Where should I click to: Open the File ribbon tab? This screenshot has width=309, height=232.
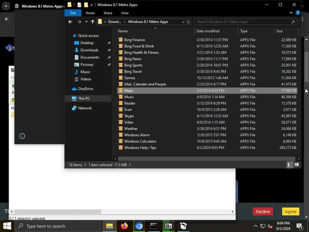coord(73,13)
